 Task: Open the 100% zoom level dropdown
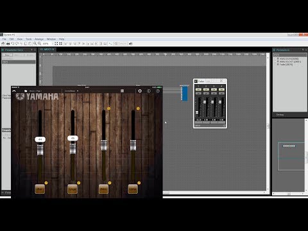[48, 44]
